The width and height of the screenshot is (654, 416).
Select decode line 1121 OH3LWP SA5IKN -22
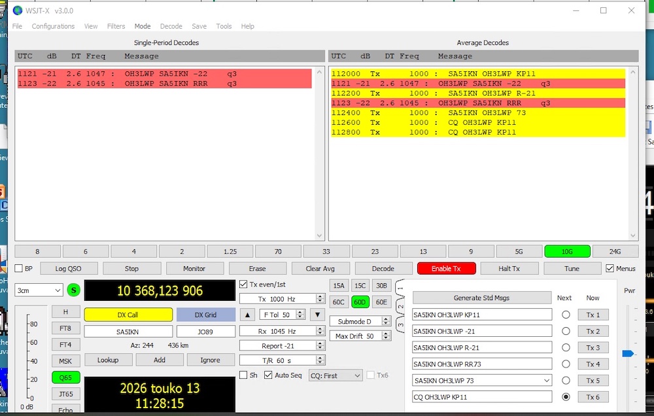tap(164, 73)
